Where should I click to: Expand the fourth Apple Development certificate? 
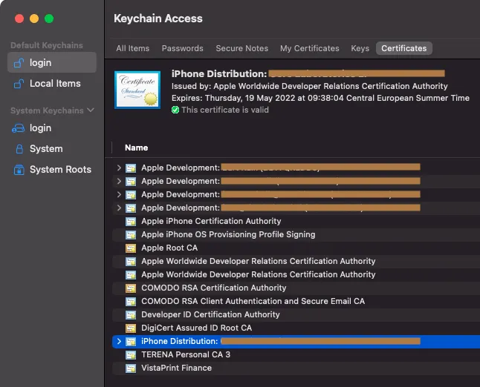[119, 208]
